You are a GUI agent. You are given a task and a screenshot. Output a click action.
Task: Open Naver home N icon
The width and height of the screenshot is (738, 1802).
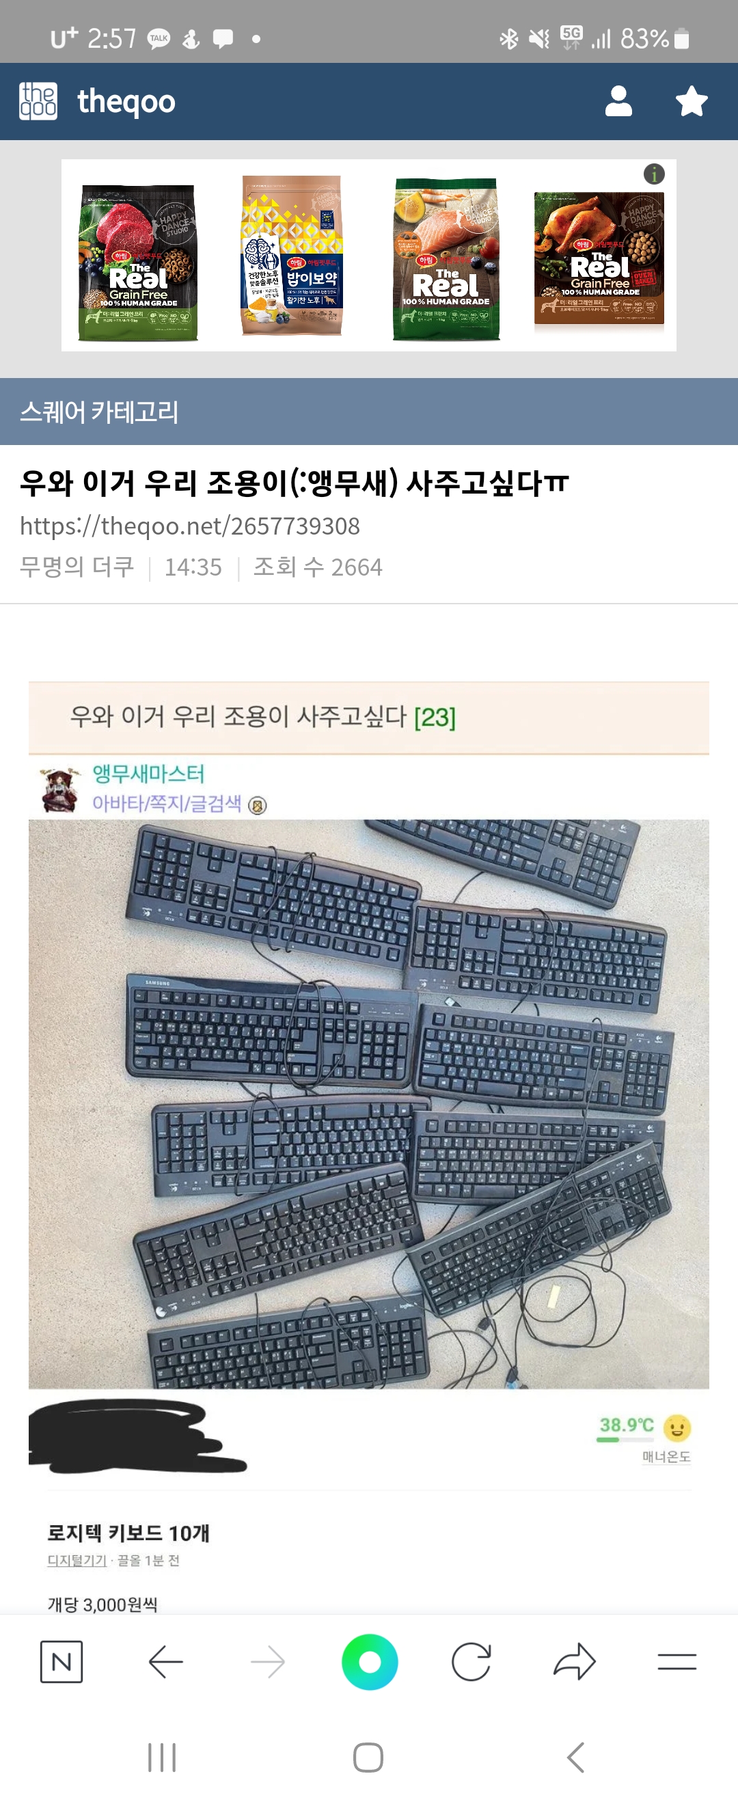coord(61,1661)
